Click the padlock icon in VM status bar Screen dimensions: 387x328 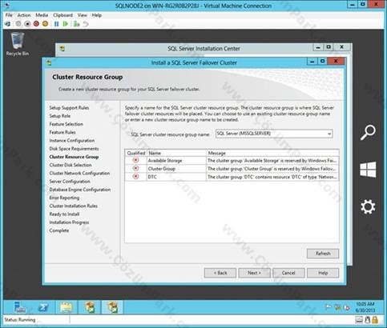(x=375, y=319)
